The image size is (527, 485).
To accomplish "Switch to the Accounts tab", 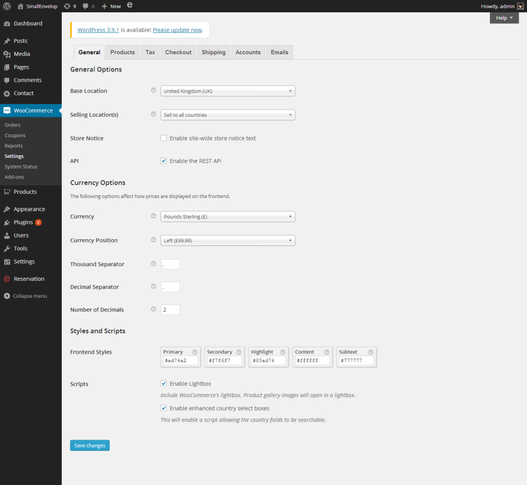I will (x=248, y=52).
